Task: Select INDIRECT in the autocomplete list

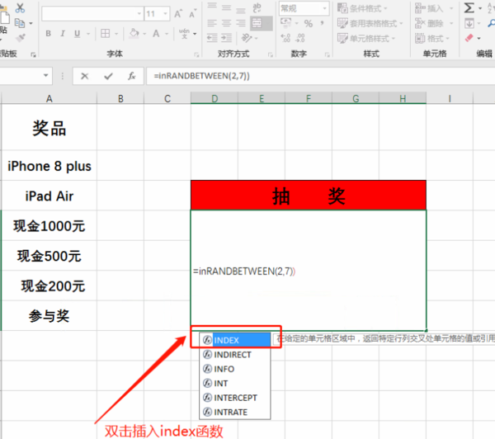Action: coord(235,355)
